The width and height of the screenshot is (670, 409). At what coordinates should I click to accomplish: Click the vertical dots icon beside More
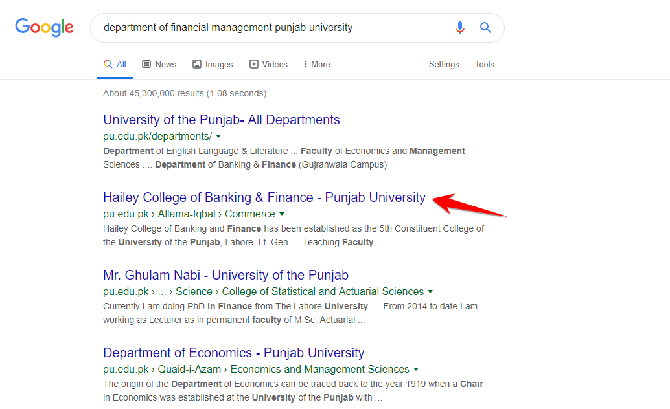click(306, 65)
